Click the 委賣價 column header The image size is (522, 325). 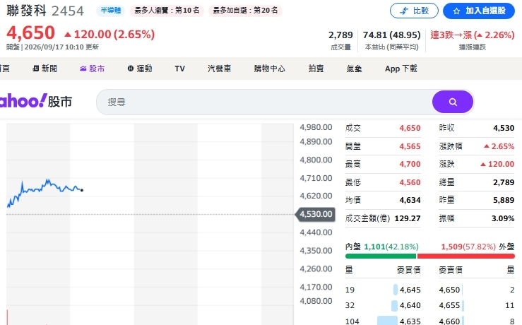pyautogui.click(x=451, y=270)
